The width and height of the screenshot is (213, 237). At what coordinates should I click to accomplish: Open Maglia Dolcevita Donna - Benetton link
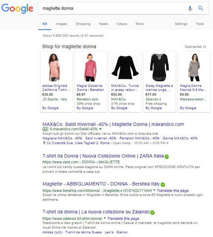coord(90,88)
